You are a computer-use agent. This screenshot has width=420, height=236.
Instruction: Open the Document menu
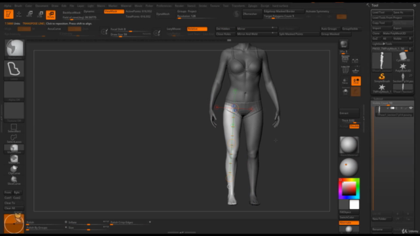pos(42,6)
